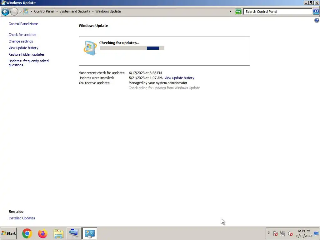This screenshot has width=320, height=240.
Task: Minimize the Windows Update window
Action: (x=306, y=2)
